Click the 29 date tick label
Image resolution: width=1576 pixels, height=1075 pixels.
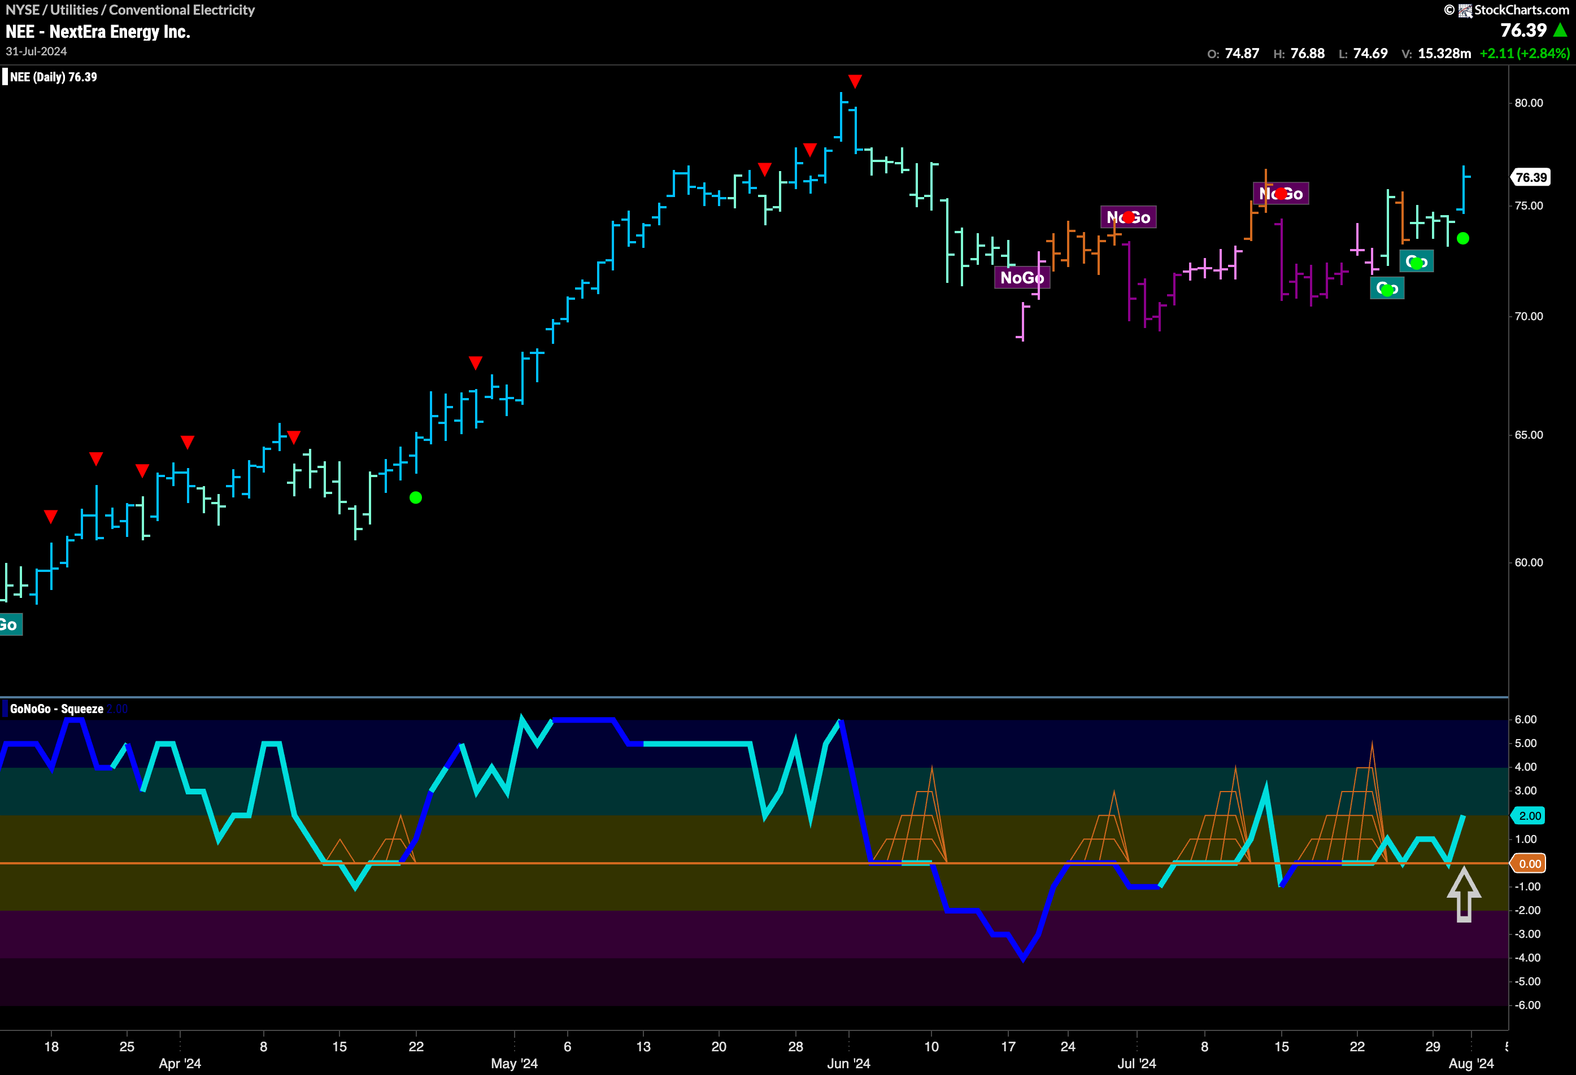click(x=1432, y=1047)
